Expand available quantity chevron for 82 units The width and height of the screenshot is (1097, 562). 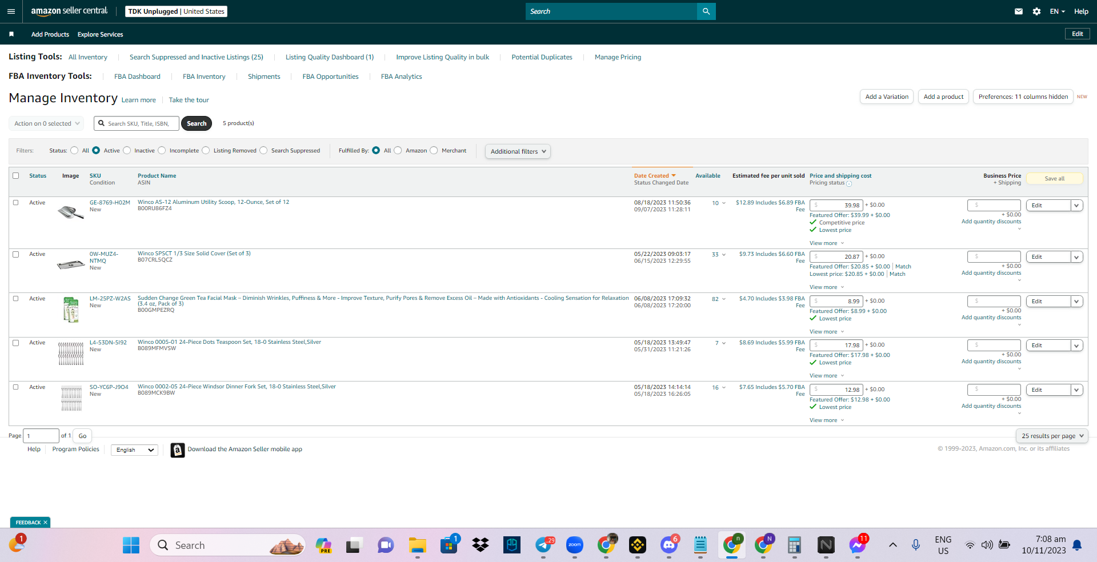723,299
